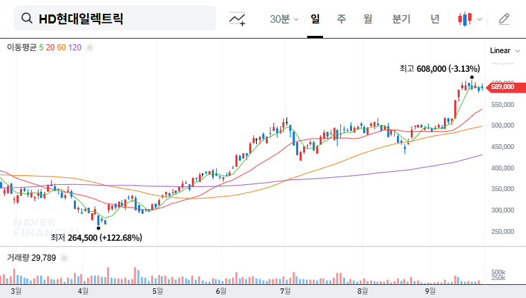Click the 4월 date axis label
The image size is (526, 298).
point(83,291)
